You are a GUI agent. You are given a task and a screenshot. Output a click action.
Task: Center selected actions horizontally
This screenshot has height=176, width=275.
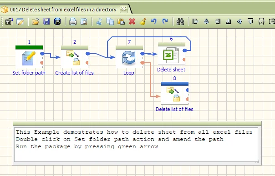tap(206, 21)
